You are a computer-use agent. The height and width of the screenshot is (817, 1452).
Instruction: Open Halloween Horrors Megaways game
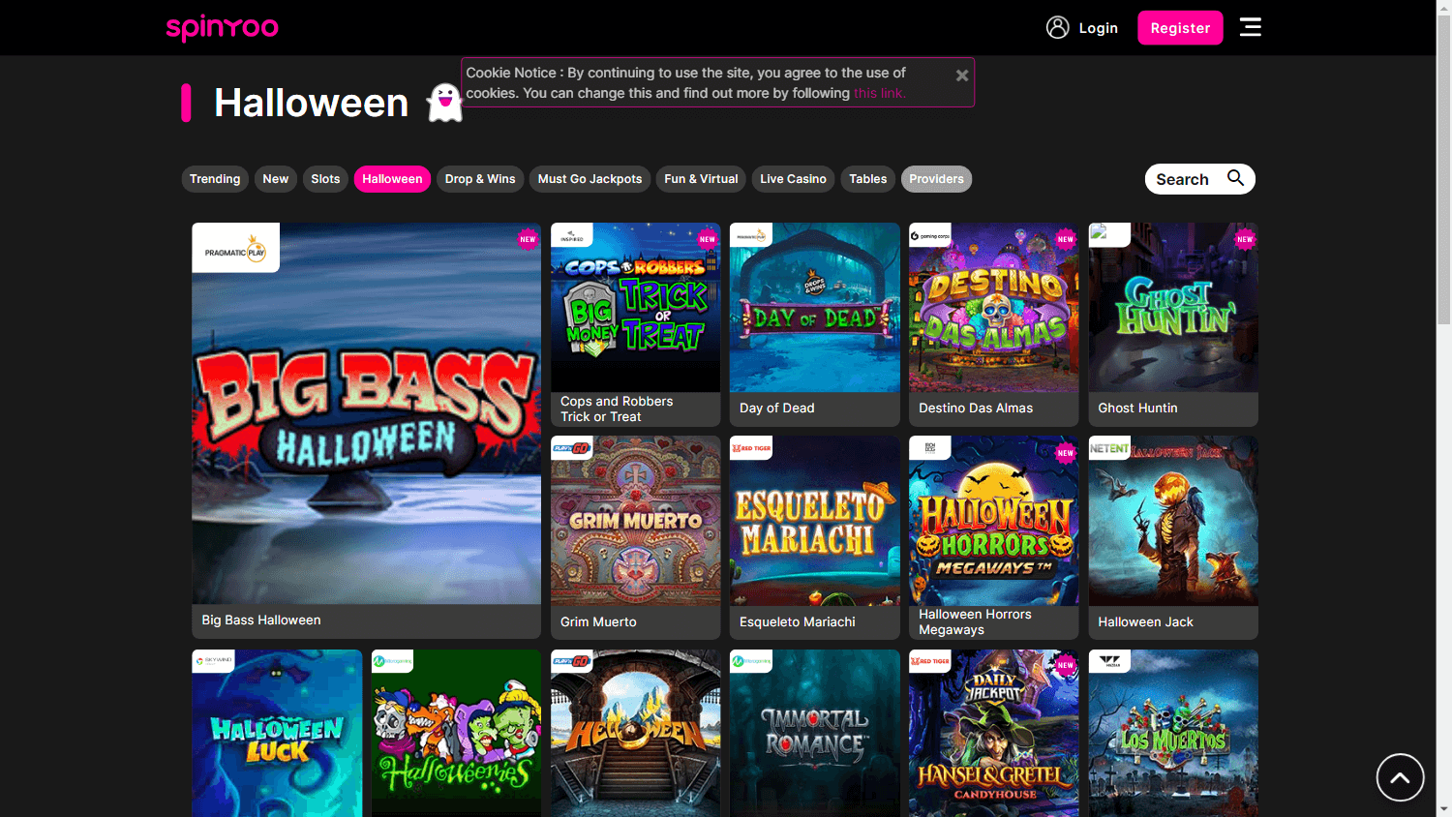pos(993,537)
